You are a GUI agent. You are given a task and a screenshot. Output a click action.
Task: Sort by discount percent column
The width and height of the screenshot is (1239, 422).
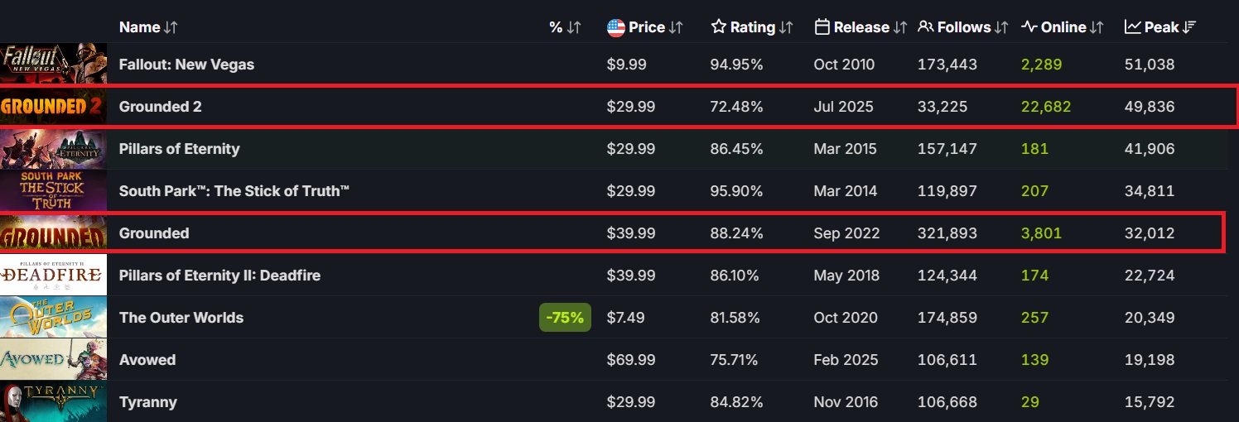pyautogui.click(x=564, y=27)
